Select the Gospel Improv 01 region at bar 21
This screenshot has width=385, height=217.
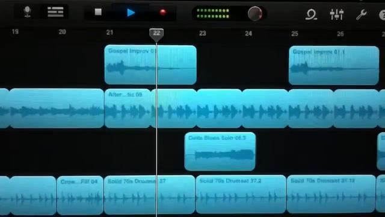click(150, 64)
